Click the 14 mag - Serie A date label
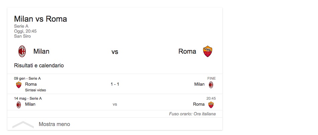 pos(28,98)
